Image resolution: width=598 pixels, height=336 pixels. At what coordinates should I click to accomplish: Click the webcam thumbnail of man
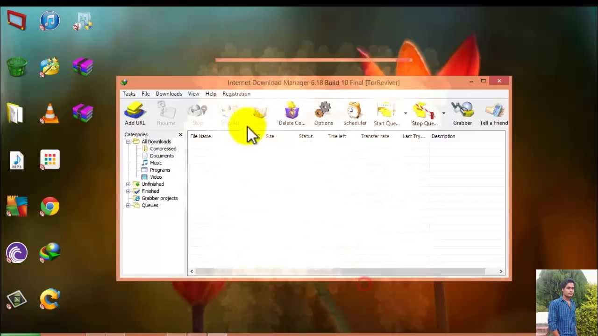pos(567,302)
